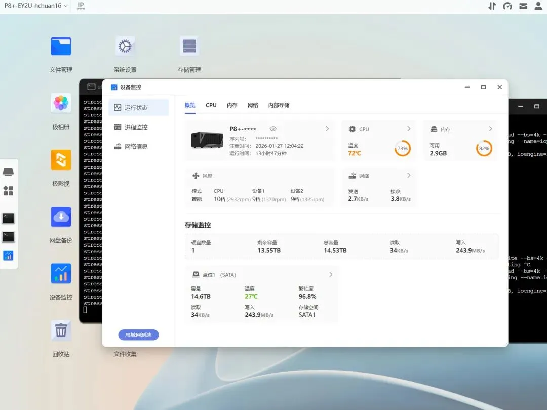
Task: Click the 13小时47分钟 uptime value
Action: click(x=271, y=153)
